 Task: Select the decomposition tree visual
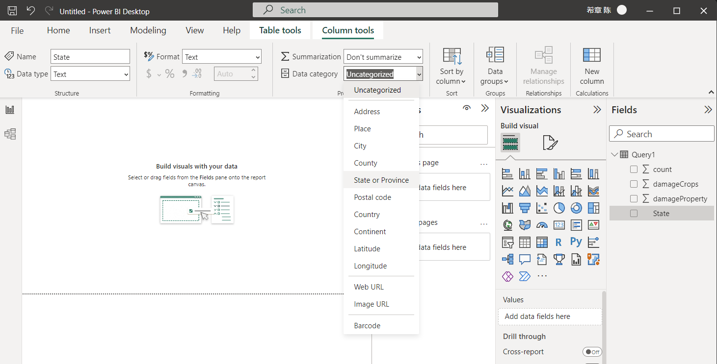pos(507,259)
